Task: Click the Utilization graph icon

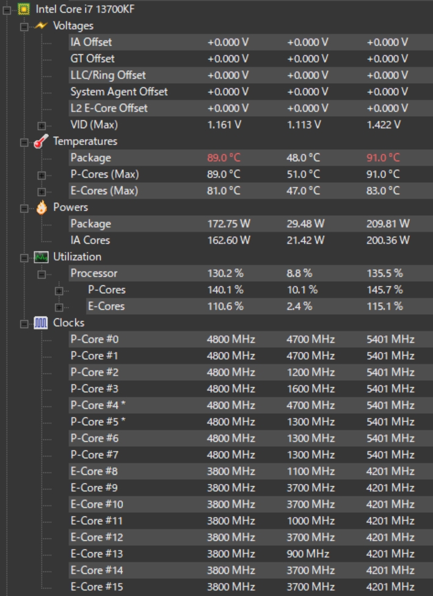Action: coord(41,257)
